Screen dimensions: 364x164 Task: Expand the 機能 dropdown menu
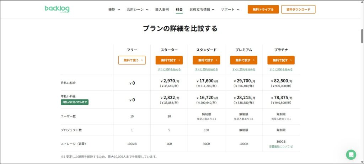click(x=114, y=10)
